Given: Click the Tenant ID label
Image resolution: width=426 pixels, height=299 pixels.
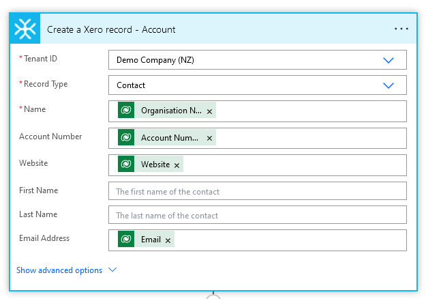Looking at the screenshot, I should pyautogui.click(x=40, y=59).
